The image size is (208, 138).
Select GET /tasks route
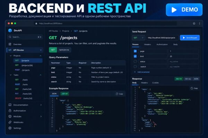point(21,80)
